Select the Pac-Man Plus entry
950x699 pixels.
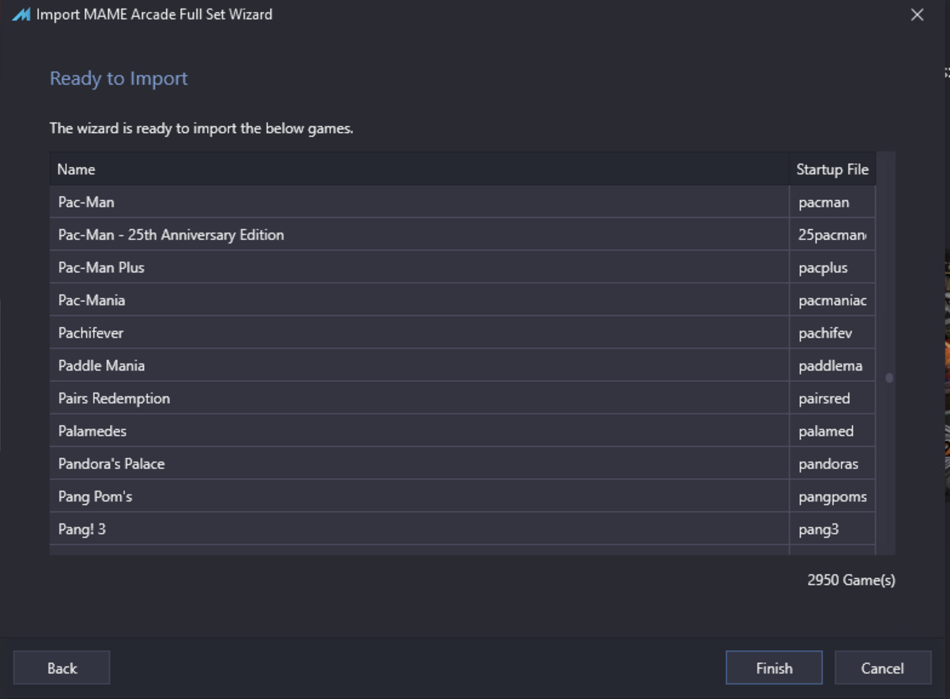[x=101, y=268]
